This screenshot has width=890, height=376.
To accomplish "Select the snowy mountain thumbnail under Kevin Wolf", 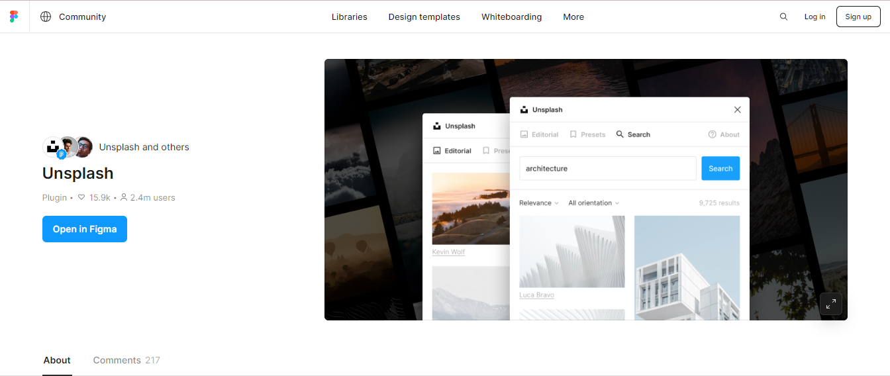I will 471,293.
